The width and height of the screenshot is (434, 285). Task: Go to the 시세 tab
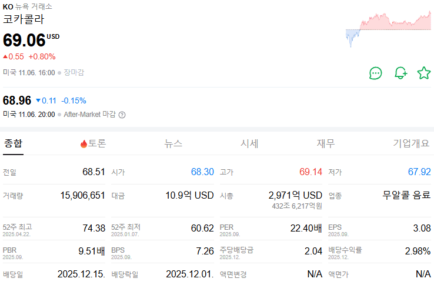tap(249, 143)
